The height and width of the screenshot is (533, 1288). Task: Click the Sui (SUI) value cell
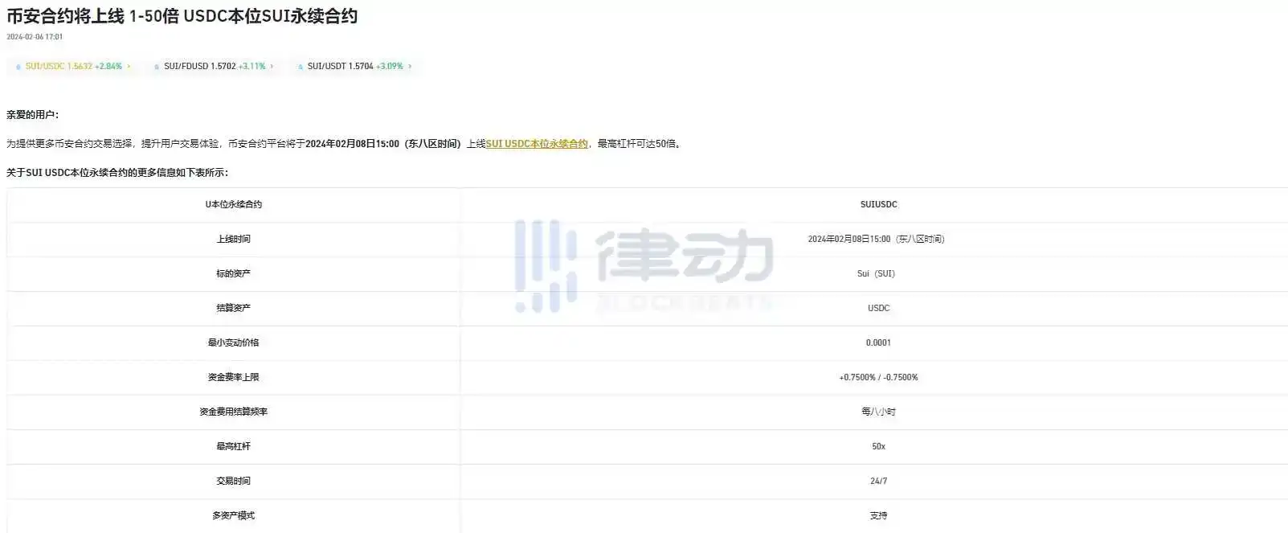(876, 274)
